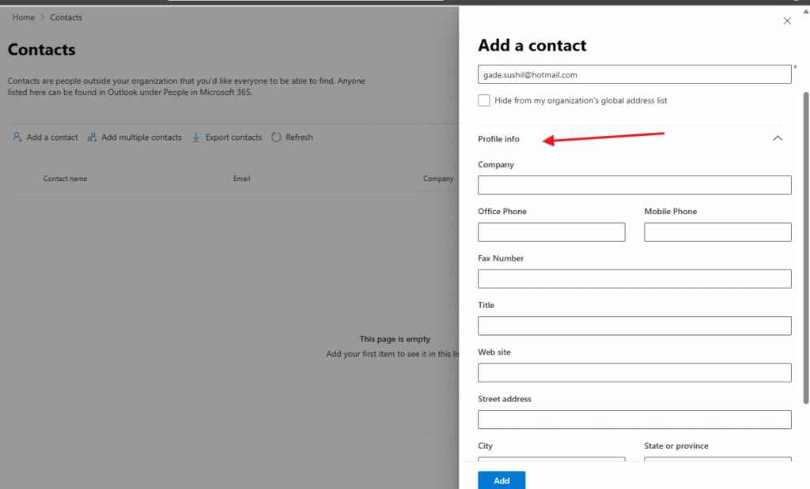Check Hide from global address list box

484,100
